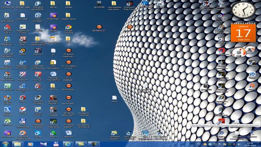Launch Sony Vegas Pro shortcut
This screenshot has height=147, width=261.
[129, 135]
